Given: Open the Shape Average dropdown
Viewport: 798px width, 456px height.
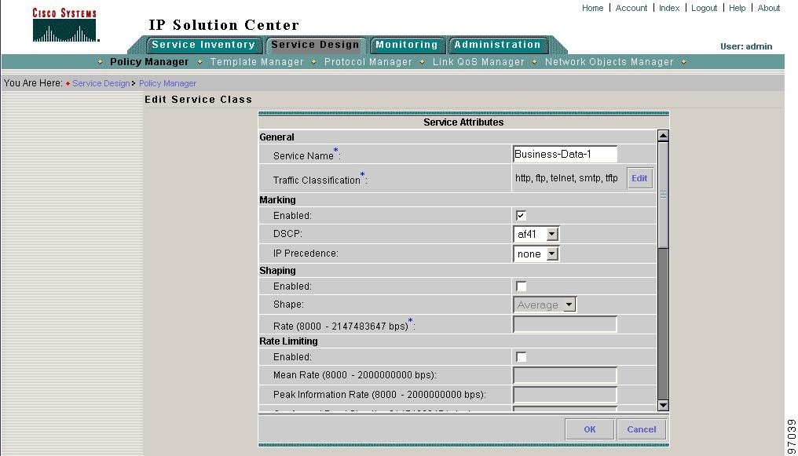Looking at the screenshot, I should (544, 305).
